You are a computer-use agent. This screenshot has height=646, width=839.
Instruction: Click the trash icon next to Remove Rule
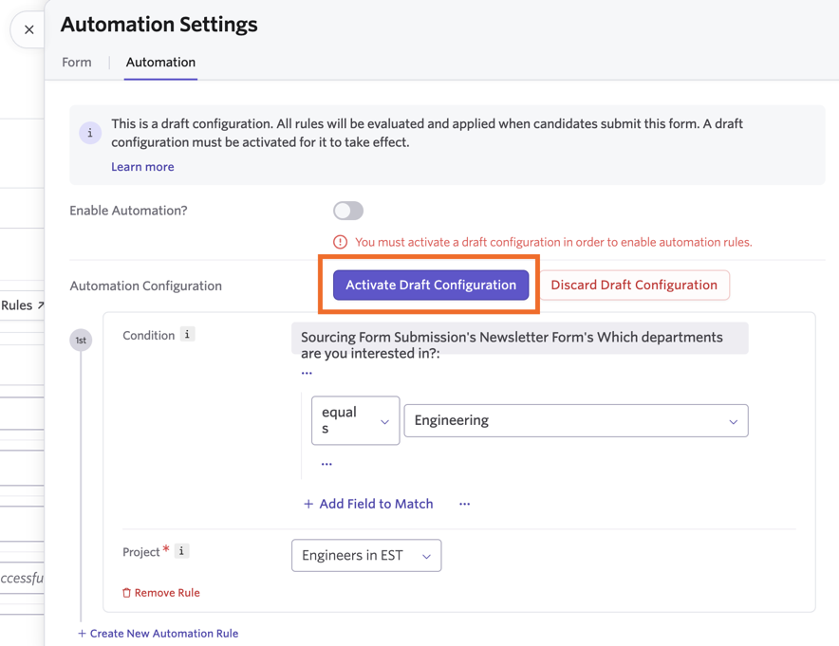[x=127, y=593]
